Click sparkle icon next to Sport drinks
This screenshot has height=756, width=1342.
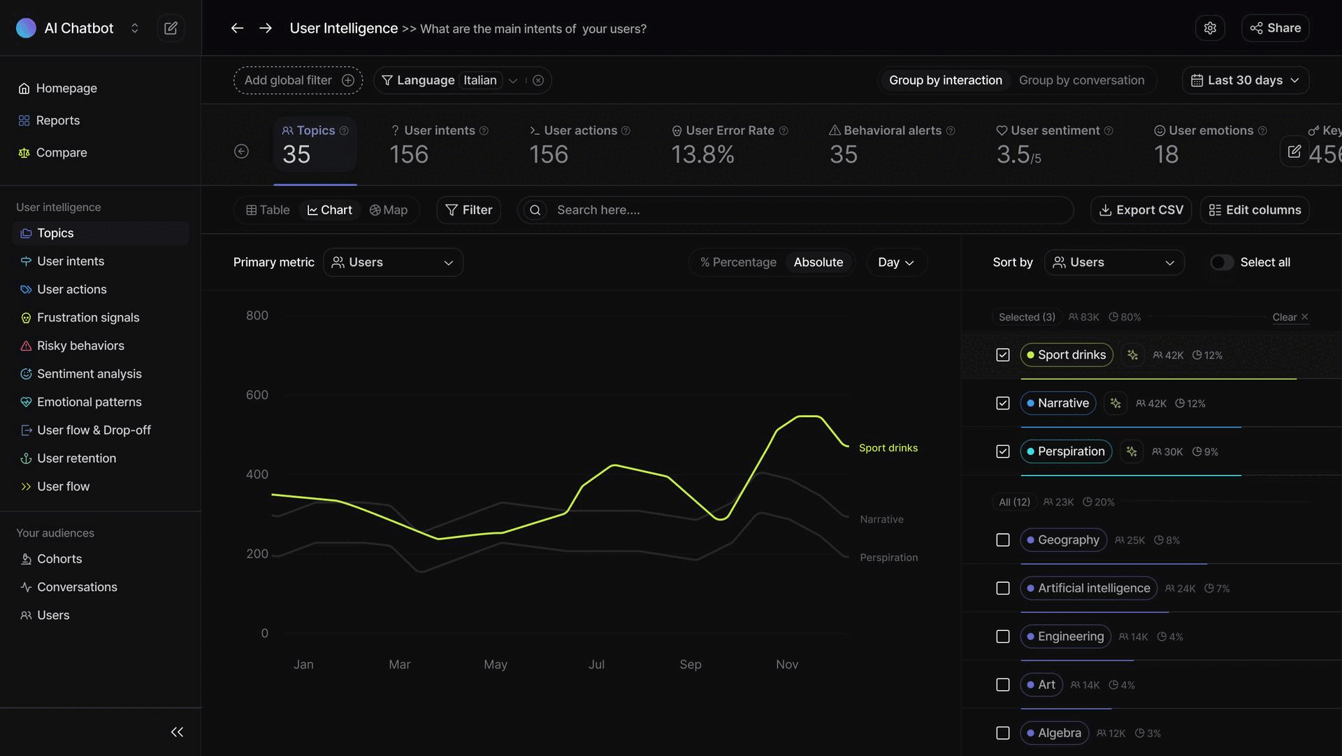click(1132, 355)
